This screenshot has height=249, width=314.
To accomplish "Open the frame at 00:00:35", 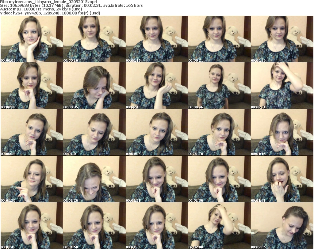I will coord(94,86).
